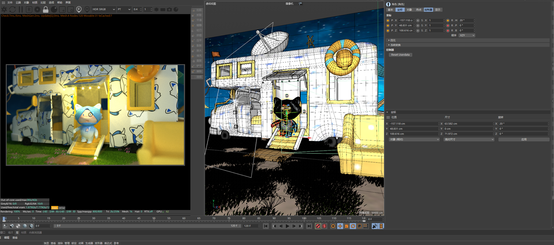Click the record active objects icon
This screenshot has width=554, height=245.
click(318, 226)
